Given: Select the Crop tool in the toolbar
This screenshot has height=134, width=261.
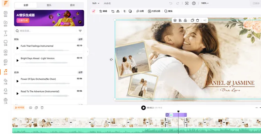Looking at the screenshot, I should pos(113,11).
